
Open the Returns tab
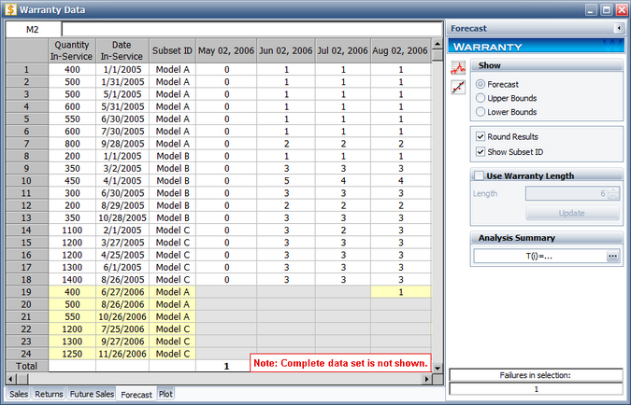(50, 395)
